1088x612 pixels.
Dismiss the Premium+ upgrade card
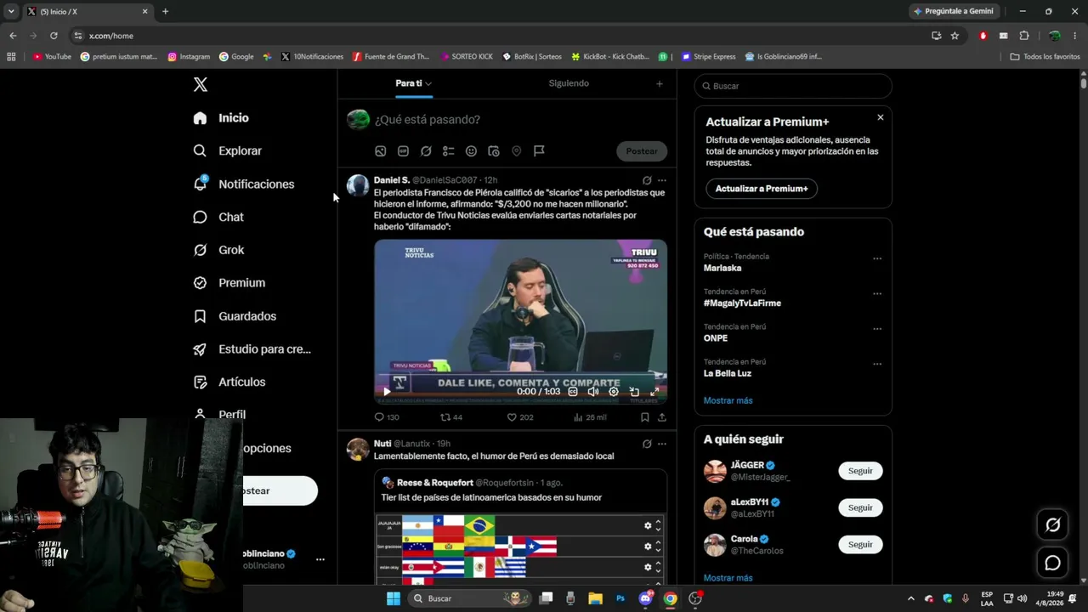pos(881,117)
